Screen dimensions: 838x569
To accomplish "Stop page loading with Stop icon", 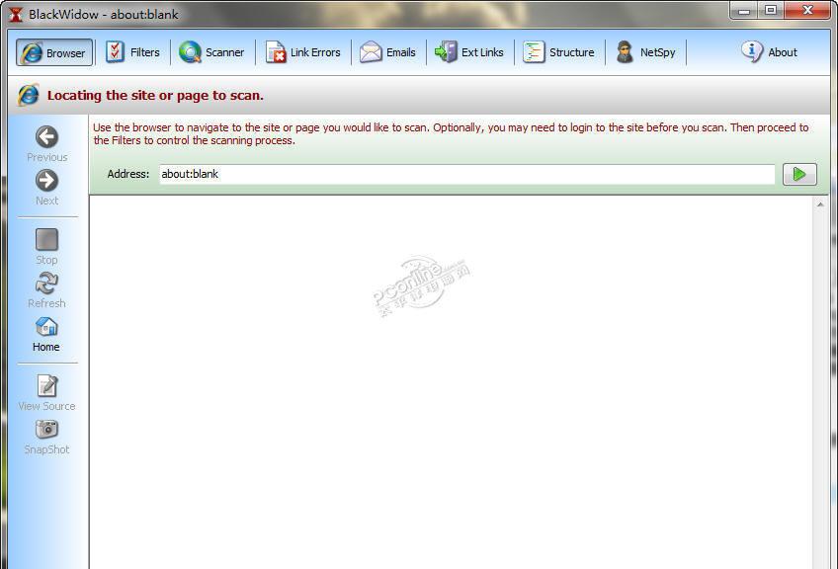I will point(47,246).
